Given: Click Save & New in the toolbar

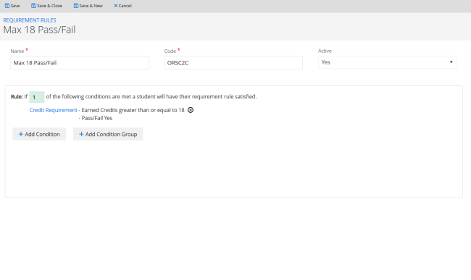Looking at the screenshot, I should (88, 6).
